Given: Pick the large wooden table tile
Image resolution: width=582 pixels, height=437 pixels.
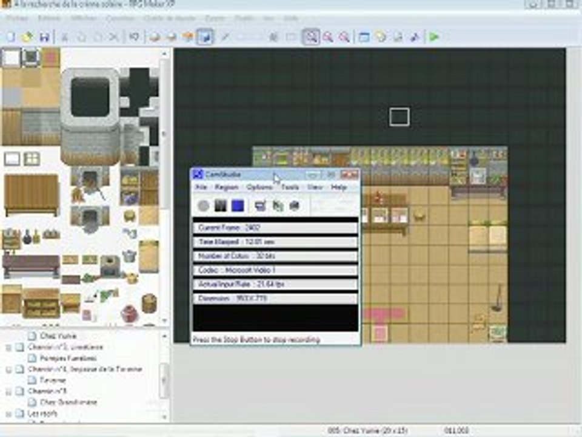Looking at the screenshot, I should click(x=31, y=195).
